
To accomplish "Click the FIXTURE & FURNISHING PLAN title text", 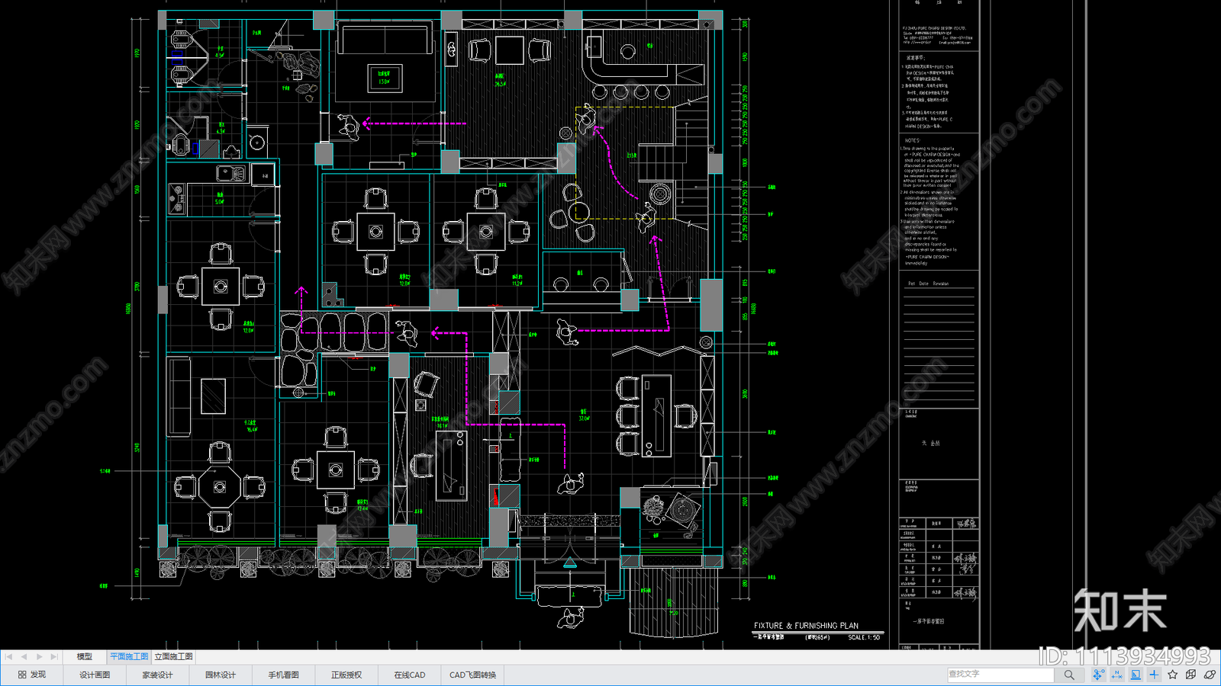I will (x=806, y=626).
